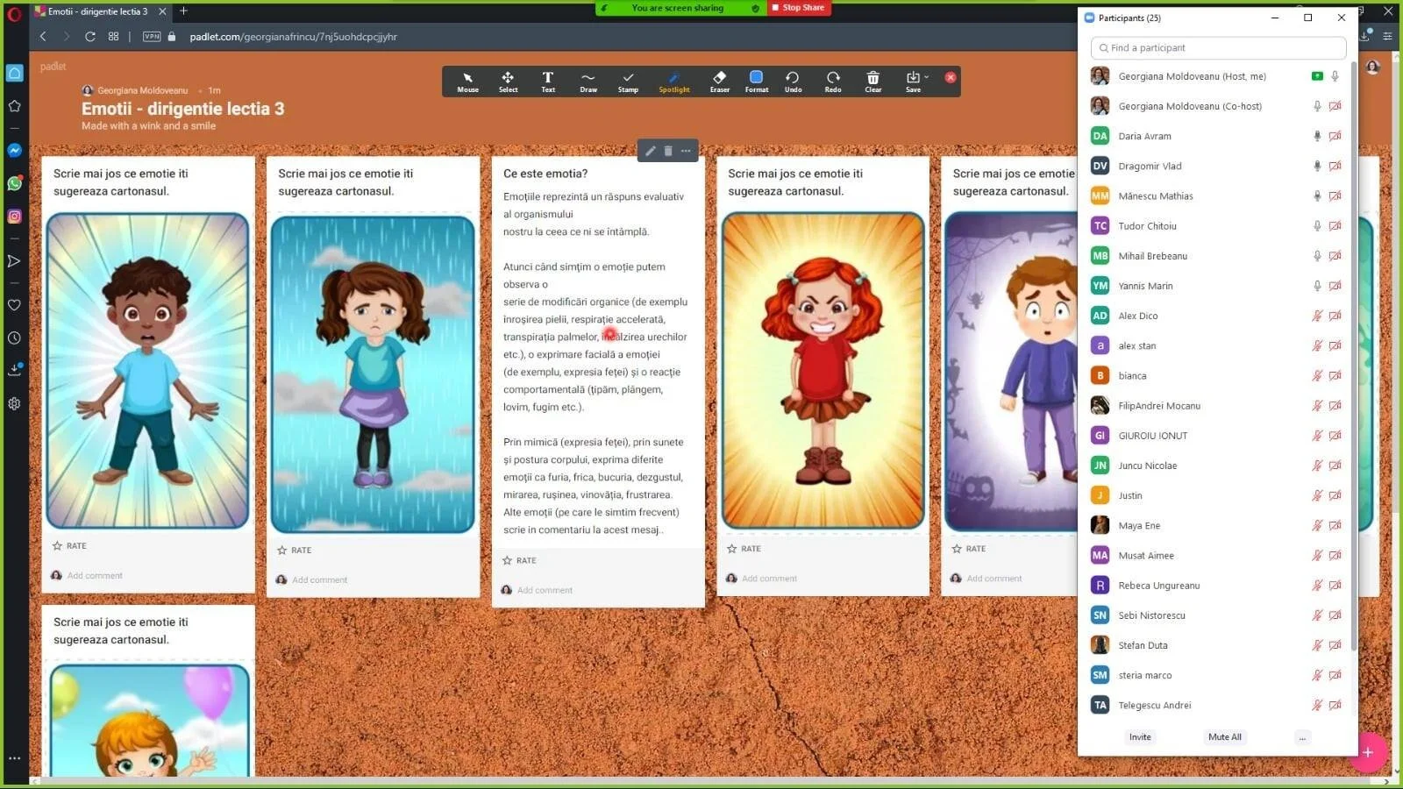The height and width of the screenshot is (789, 1403).
Task: Toggle video icon for Tudor Chitoiu
Action: (x=1335, y=226)
